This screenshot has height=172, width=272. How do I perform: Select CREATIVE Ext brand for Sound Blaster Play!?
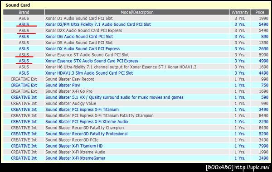click(24, 85)
